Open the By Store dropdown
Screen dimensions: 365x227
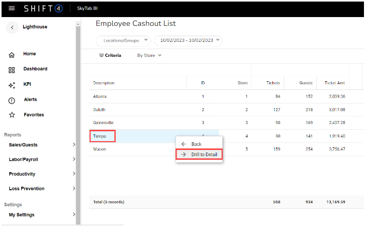149,55
